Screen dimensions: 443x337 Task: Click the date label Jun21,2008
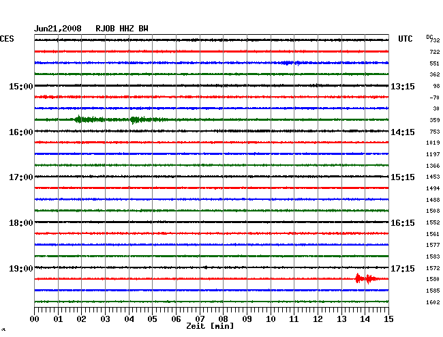pos(58,29)
